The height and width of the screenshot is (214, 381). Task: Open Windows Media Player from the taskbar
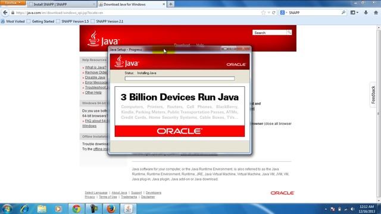click(58, 209)
